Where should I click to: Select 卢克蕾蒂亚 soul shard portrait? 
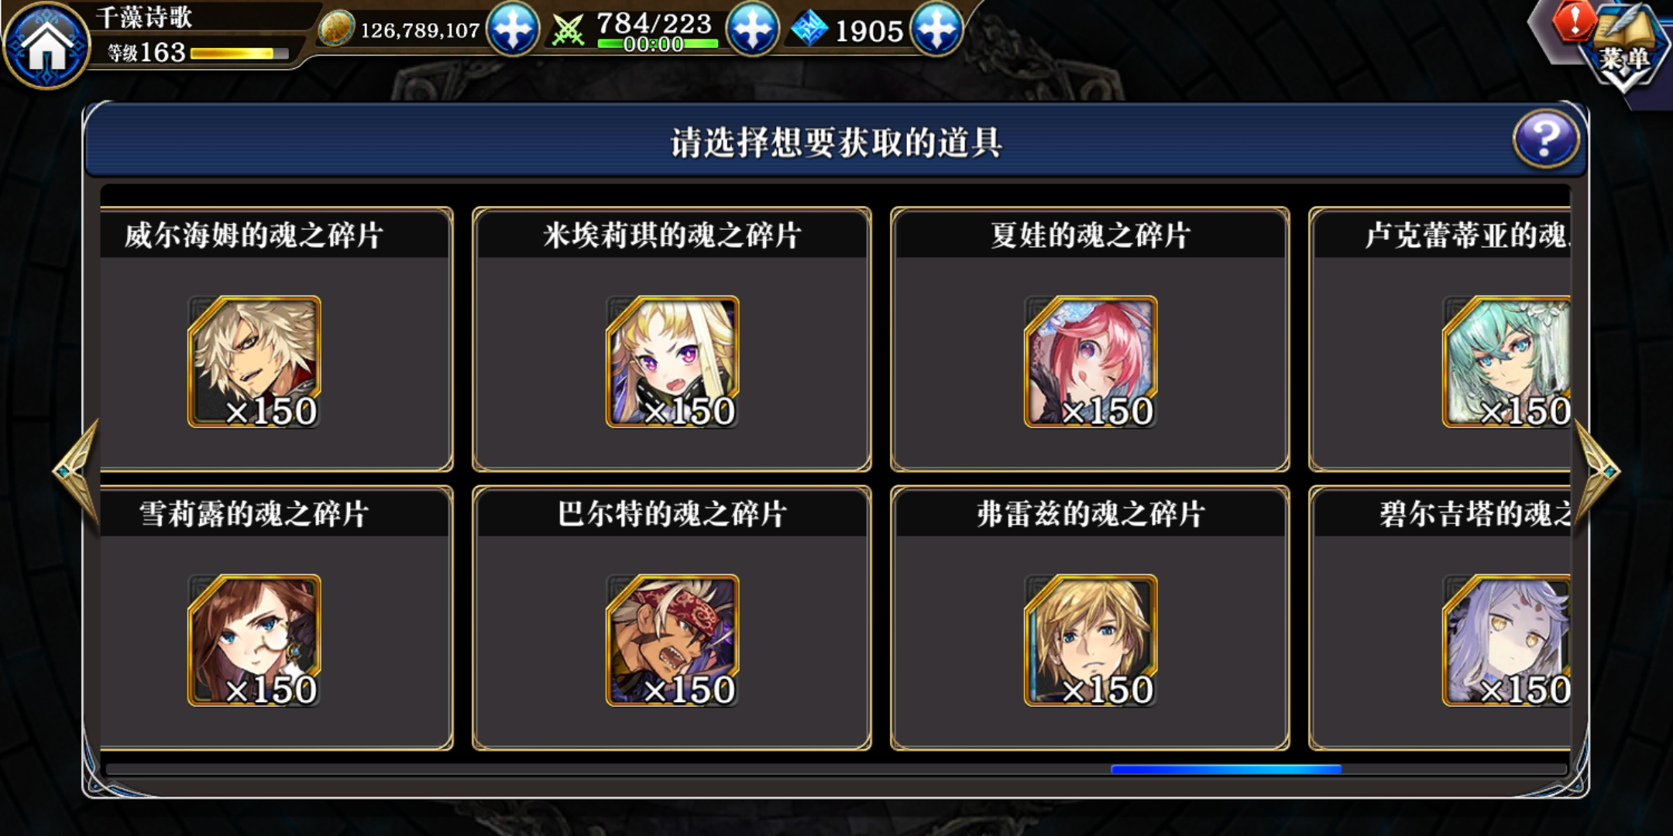tap(1506, 361)
